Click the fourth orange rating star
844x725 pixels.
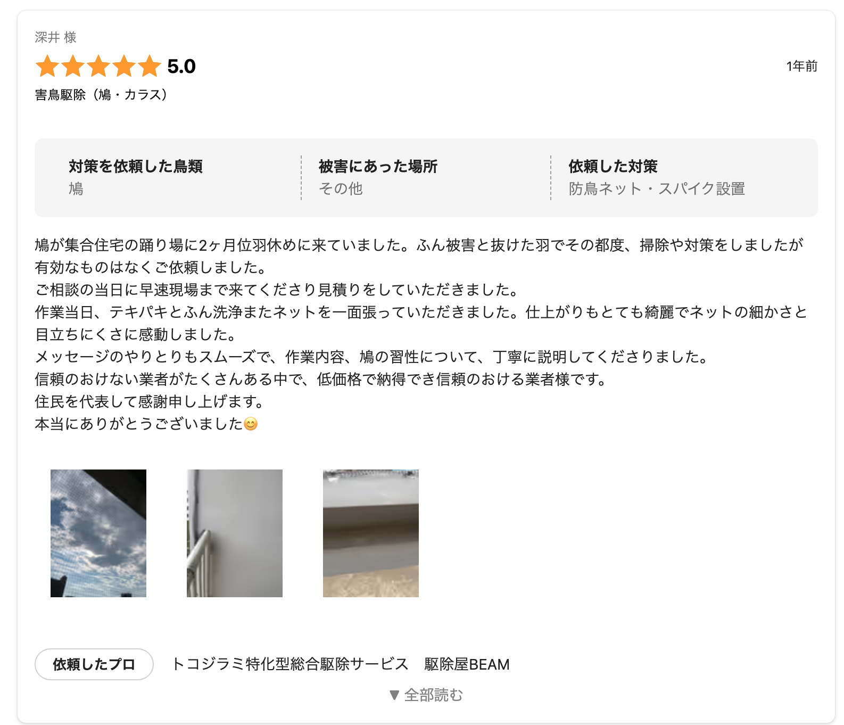point(124,67)
